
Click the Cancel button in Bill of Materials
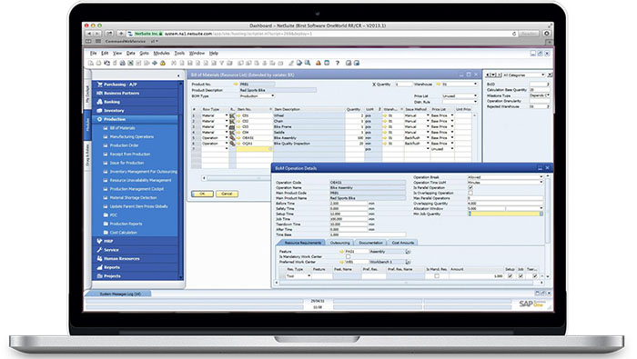pyautogui.click(x=227, y=194)
